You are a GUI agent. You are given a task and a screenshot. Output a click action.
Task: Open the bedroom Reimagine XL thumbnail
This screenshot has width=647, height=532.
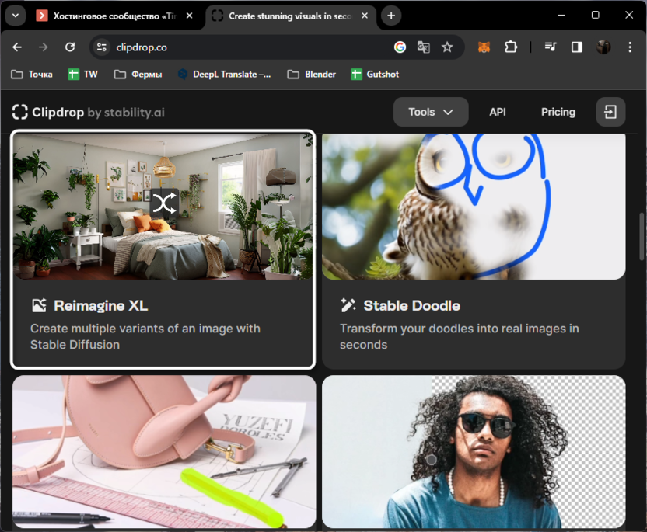(163, 206)
